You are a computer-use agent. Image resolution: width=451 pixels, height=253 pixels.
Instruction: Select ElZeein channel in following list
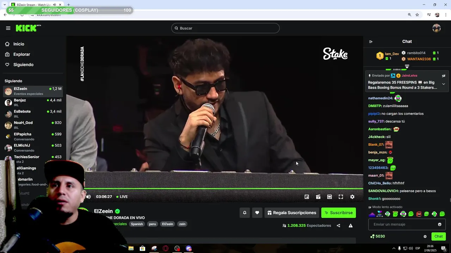33,91
